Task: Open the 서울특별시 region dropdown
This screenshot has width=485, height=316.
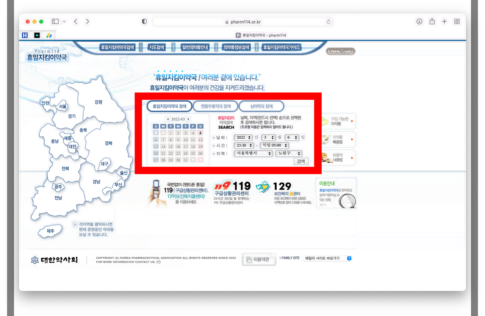Action: pyautogui.click(x=253, y=153)
